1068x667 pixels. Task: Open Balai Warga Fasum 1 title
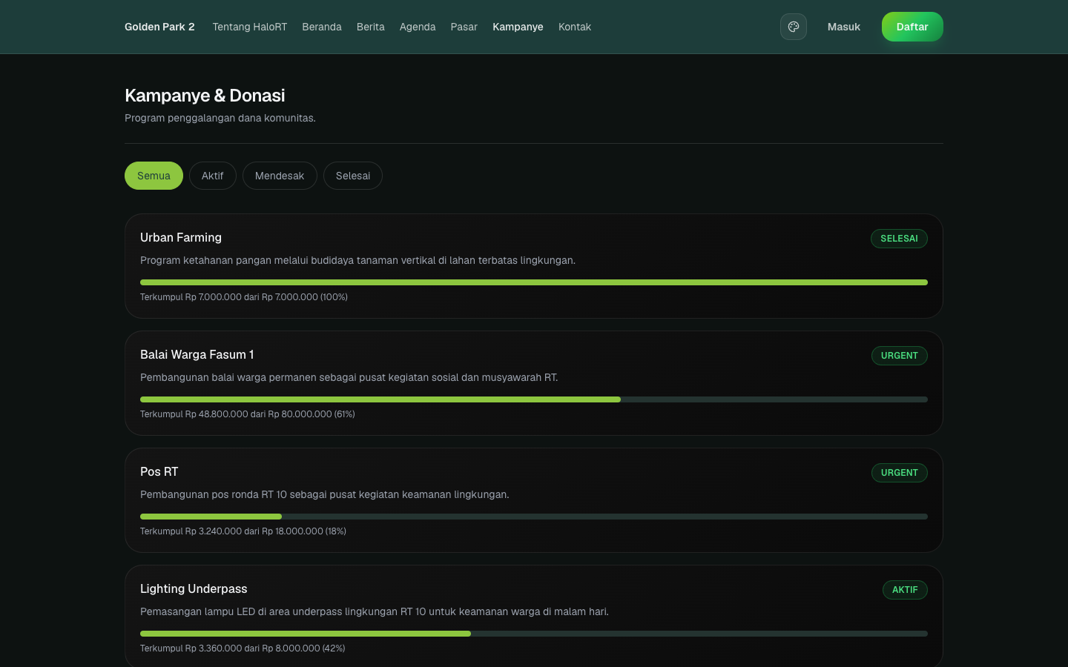(197, 354)
